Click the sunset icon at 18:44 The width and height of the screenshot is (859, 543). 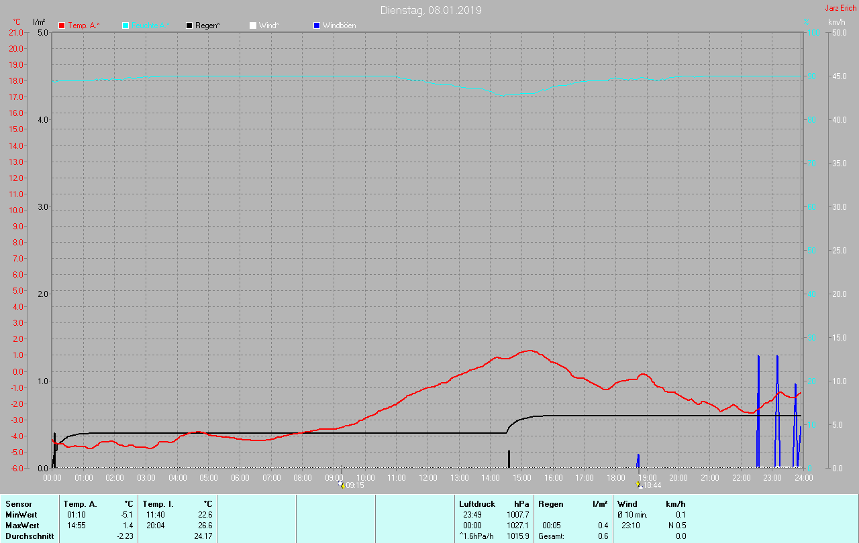click(x=638, y=485)
